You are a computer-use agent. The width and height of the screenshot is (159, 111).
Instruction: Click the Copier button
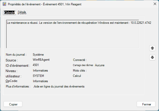click(x=13, y=104)
